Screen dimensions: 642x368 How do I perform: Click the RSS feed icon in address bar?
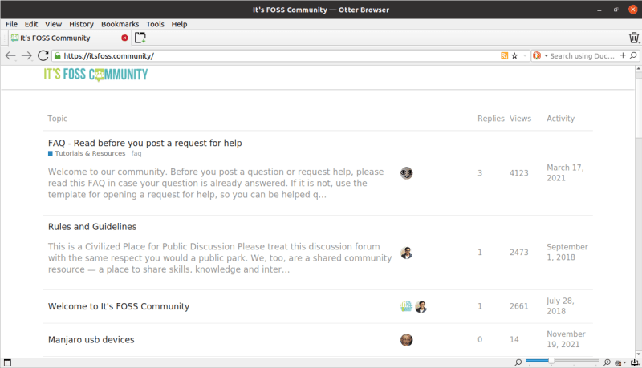(x=504, y=56)
